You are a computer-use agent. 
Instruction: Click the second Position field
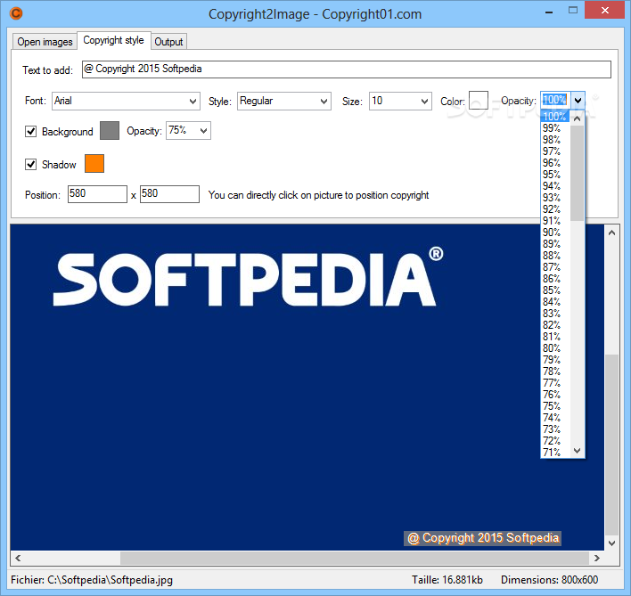[x=169, y=194]
